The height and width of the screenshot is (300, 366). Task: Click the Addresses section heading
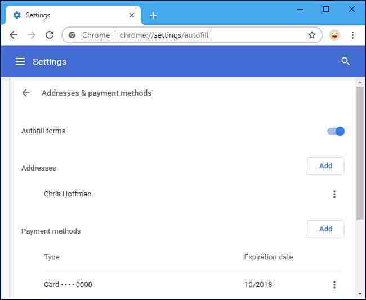pyautogui.click(x=39, y=168)
